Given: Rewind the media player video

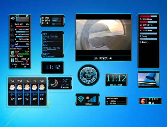Looking at the screenshot, I should [x=100, y=59].
